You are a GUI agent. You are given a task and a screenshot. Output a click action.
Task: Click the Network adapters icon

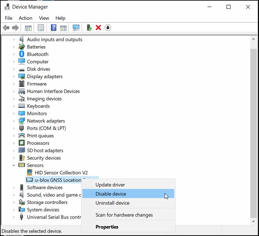click(22, 121)
